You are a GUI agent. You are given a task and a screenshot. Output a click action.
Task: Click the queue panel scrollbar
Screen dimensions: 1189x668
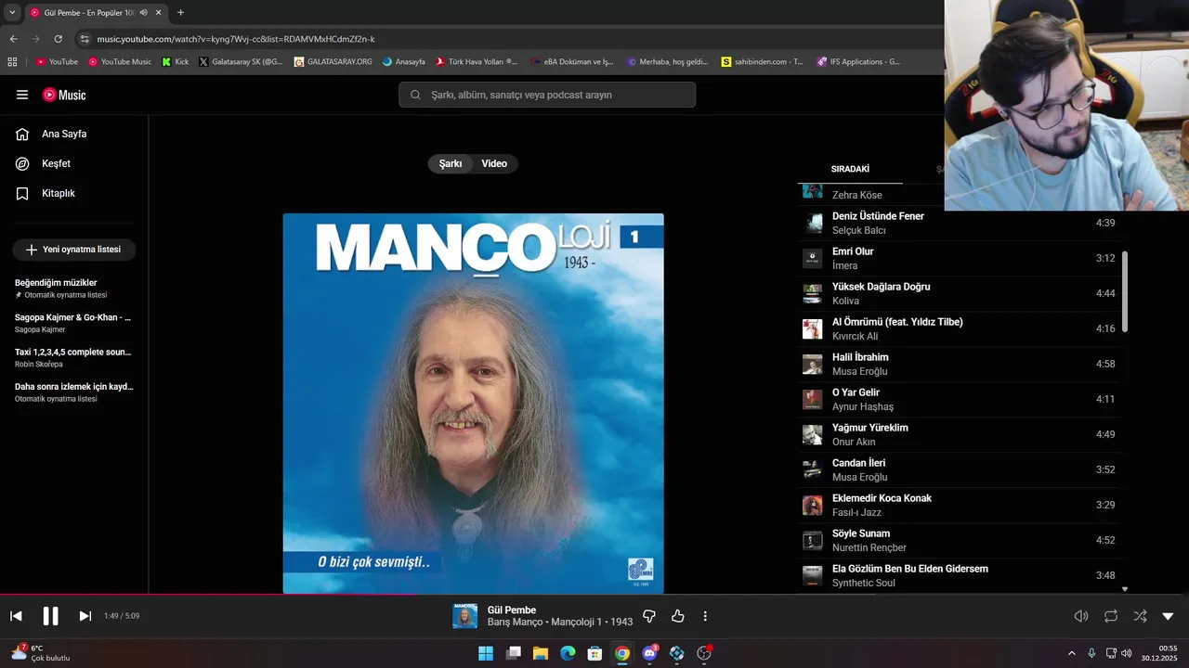1125,291
